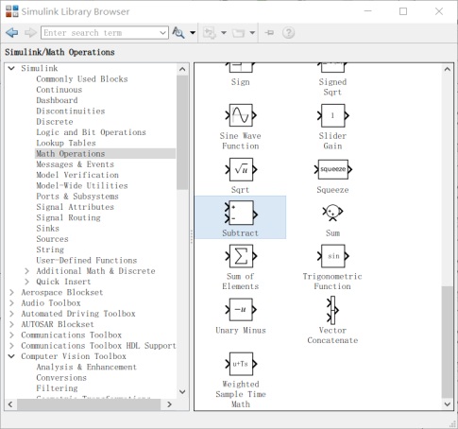Expand Additional Math & Discrete node
Screen dimensions: 458x429
pos(26,271)
